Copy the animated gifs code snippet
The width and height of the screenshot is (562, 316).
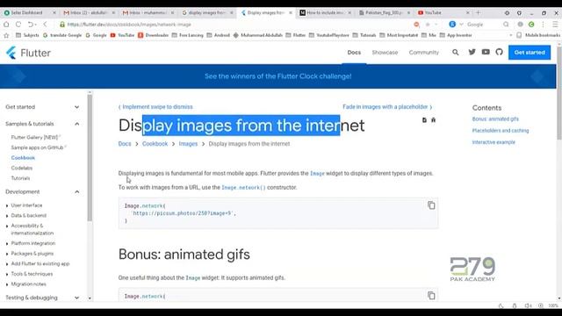pyautogui.click(x=431, y=296)
